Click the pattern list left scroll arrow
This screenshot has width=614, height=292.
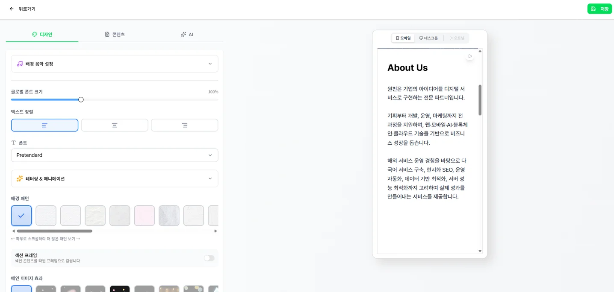point(13,231)
